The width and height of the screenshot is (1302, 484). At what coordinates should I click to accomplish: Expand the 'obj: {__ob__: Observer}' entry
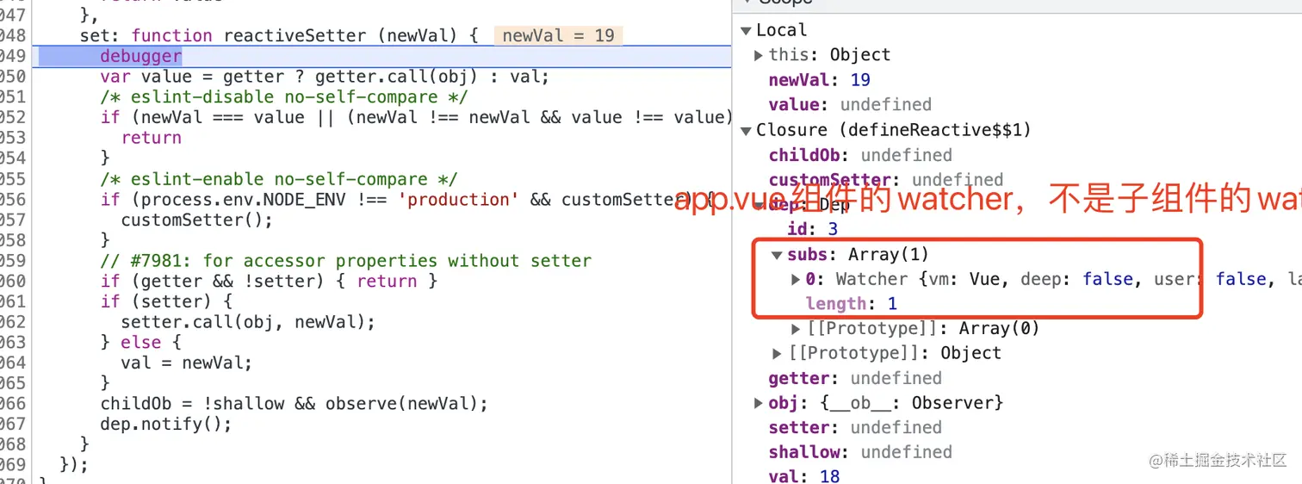(759, 403)
